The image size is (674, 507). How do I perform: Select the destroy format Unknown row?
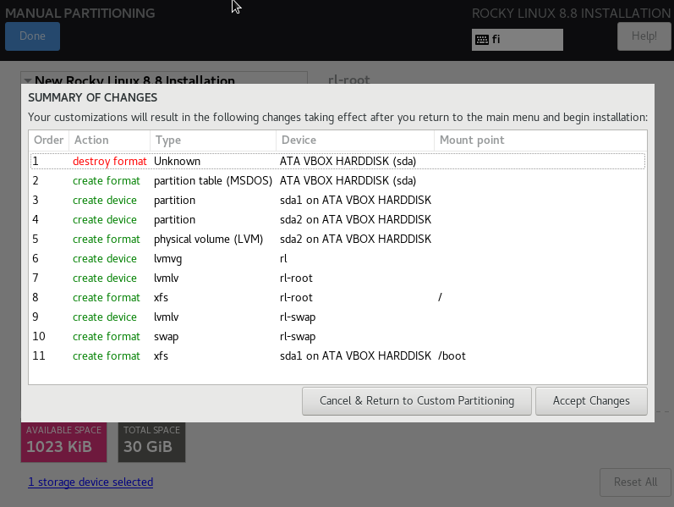point(337,161)
